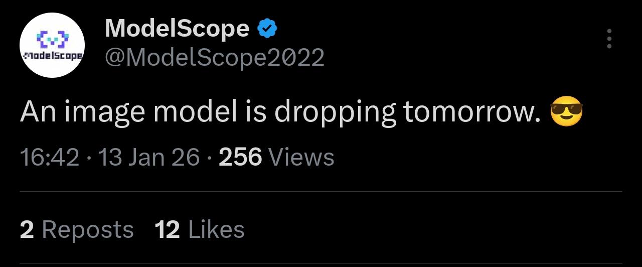
Task: Click the blue verified checkmark badge
Action: pyautogui.click(x=267, y=29)
